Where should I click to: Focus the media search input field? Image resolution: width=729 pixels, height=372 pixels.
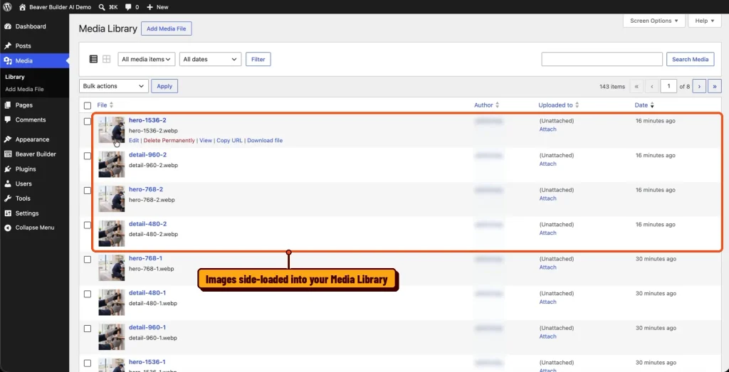(602, 59)
